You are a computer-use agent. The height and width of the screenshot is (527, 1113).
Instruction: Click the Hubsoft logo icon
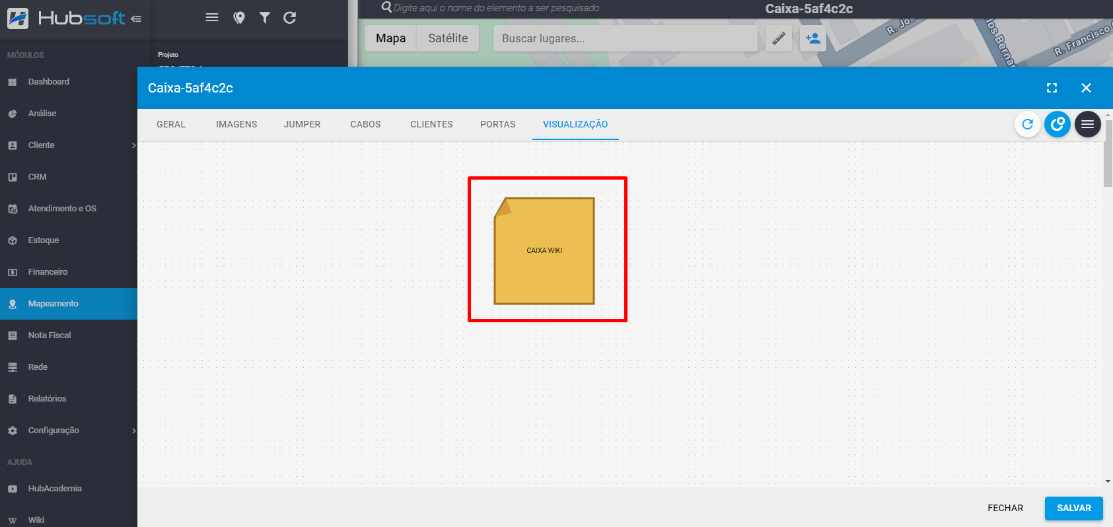18,18
